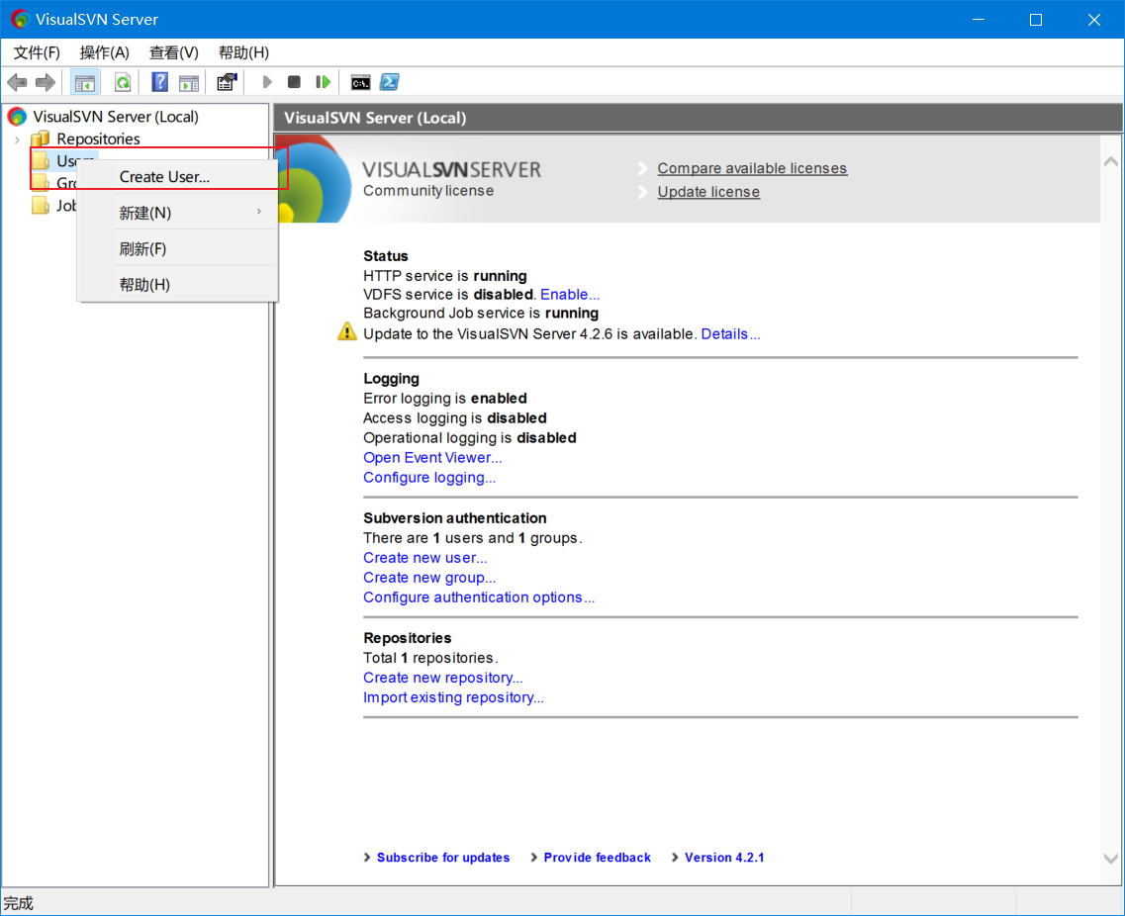Viewport: 1125px width, 916px height.
Task: Click the Restart service icon
Action: point(323,82)
